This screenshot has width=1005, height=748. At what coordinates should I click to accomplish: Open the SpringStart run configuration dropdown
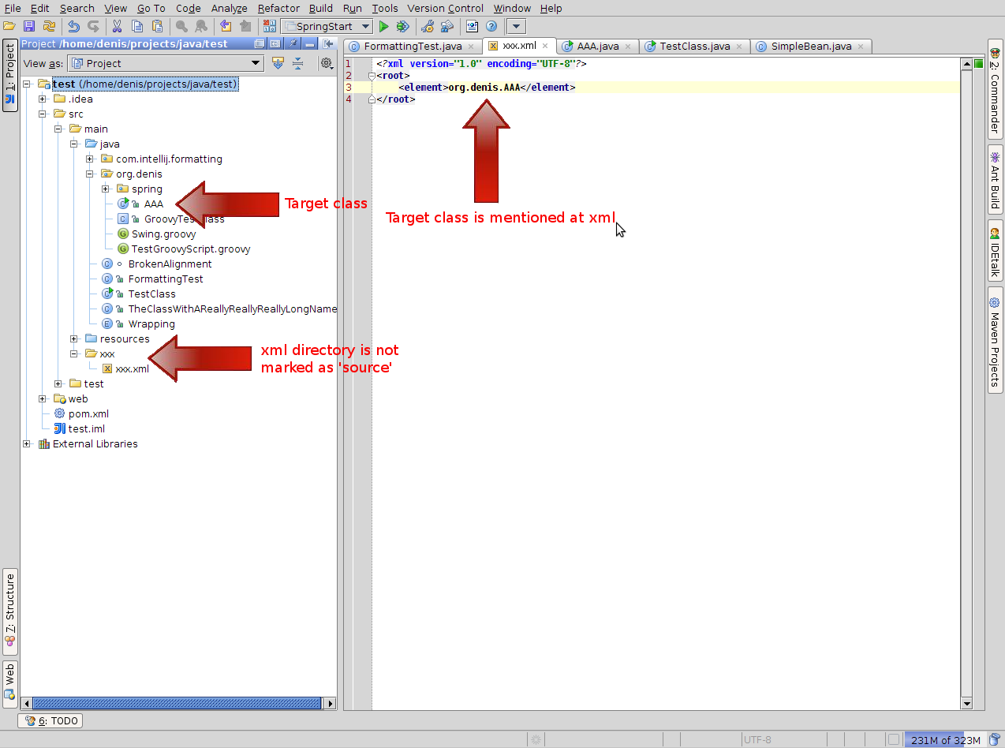point(327,26)
